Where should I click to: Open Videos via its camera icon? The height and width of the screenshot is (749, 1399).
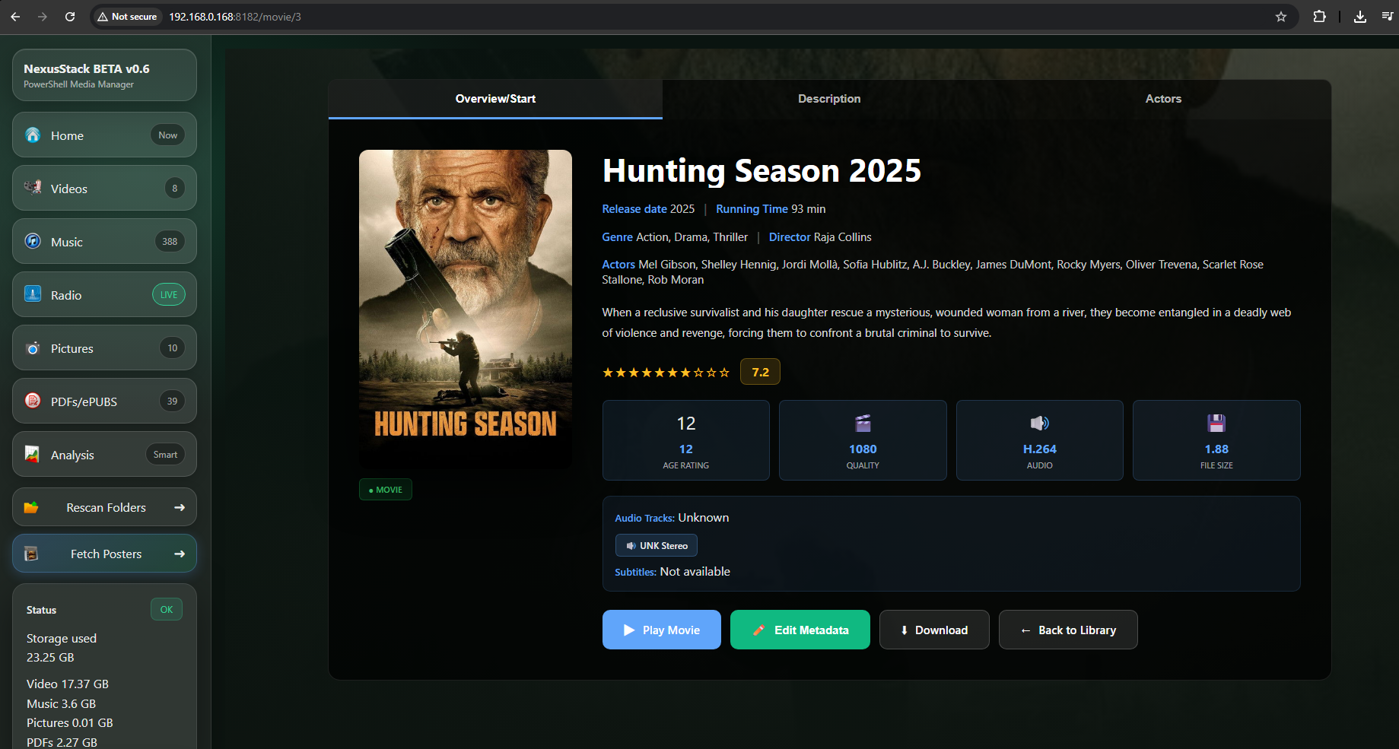click(x=33, y=188)
